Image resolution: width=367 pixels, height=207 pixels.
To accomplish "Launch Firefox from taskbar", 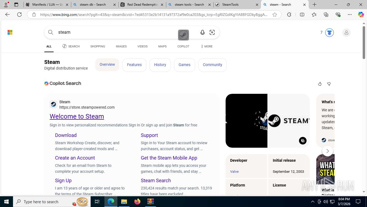I will point(137,202).
